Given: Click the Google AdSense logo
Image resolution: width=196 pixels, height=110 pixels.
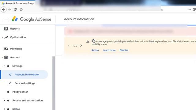Looking at the screenshot, I should click(x=32, y=19).
